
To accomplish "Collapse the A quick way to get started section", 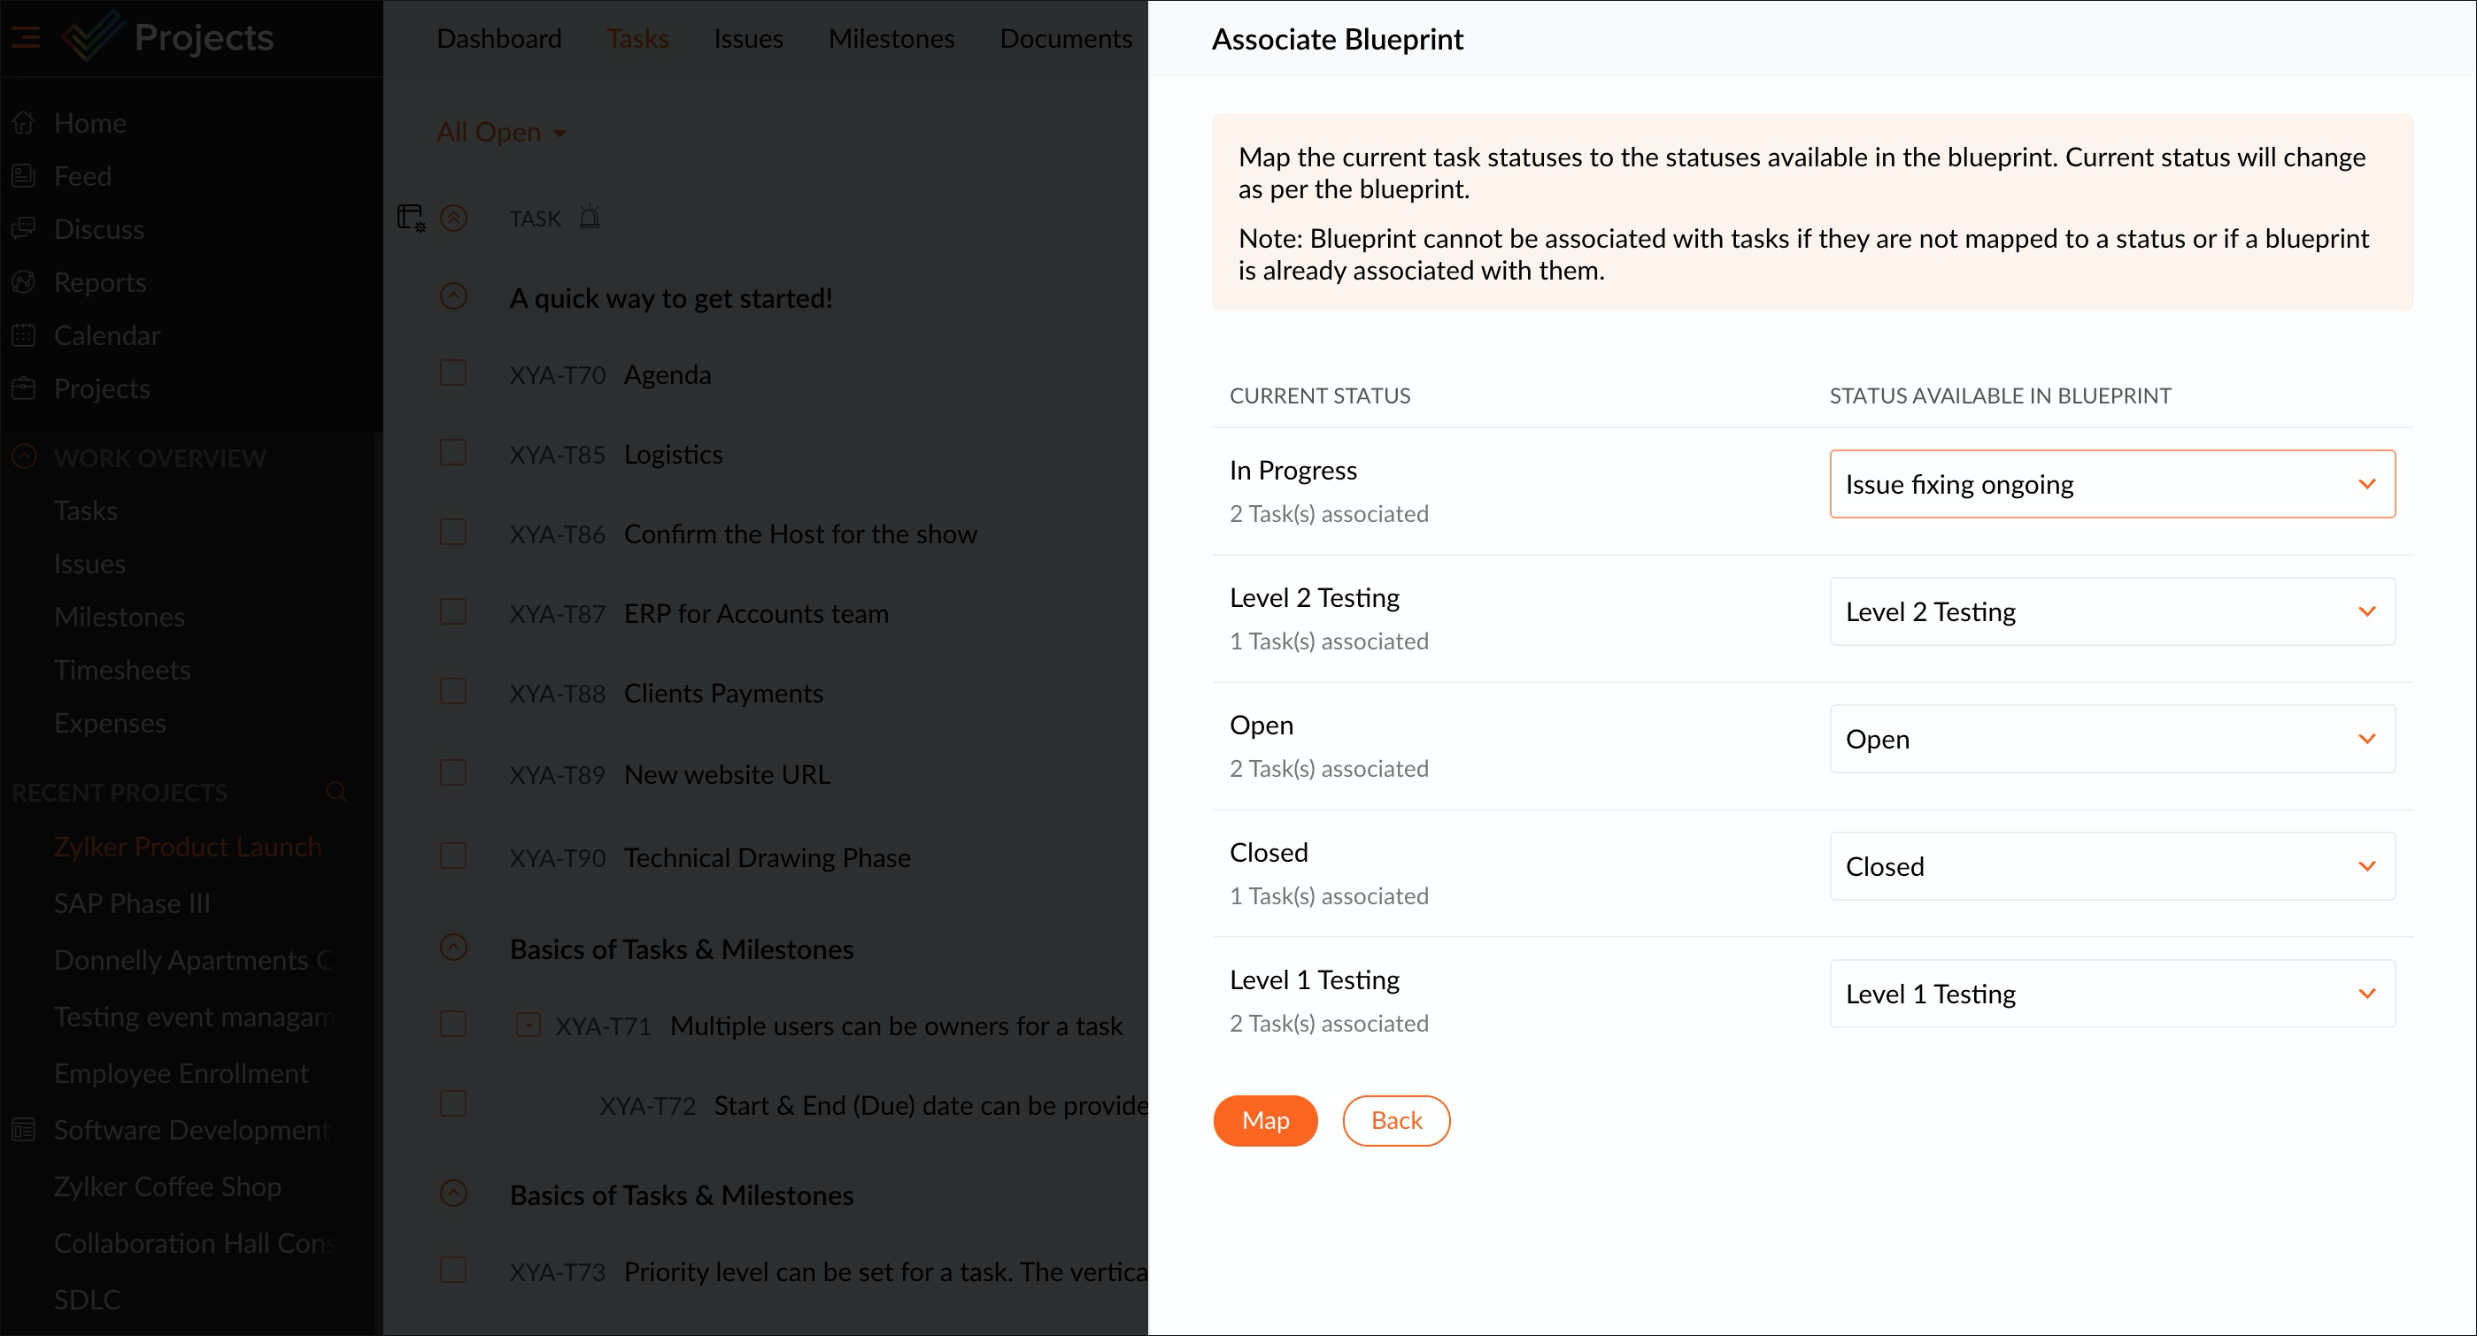I will coord(454,297).
